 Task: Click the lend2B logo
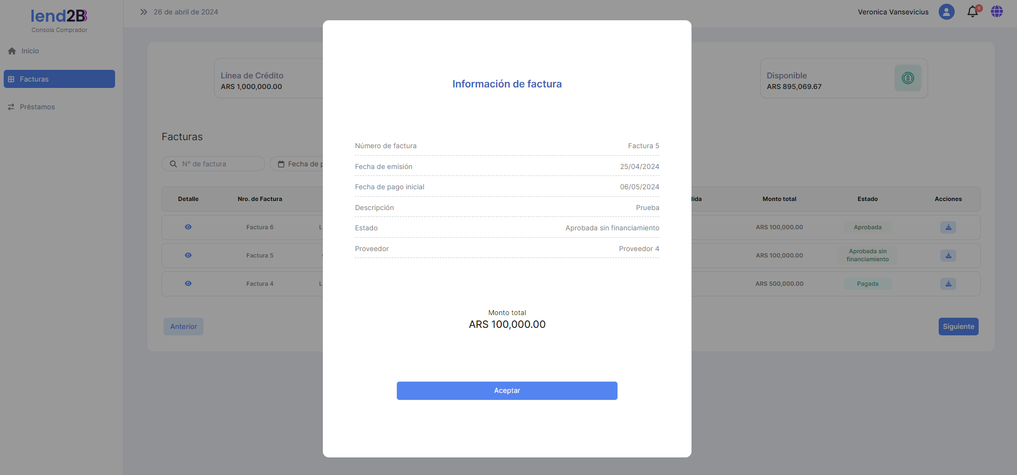click(59, 17)
